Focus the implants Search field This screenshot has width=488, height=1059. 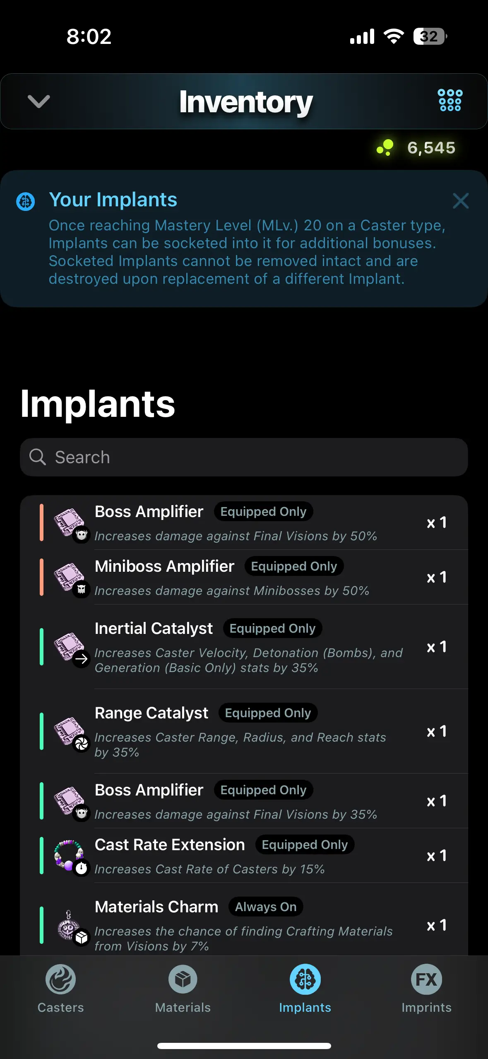click(x=248, y=457)
